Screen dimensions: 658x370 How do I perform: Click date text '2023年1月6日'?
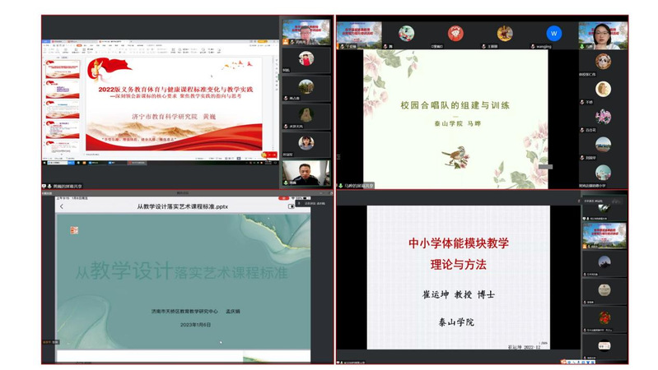click(195, 325)
